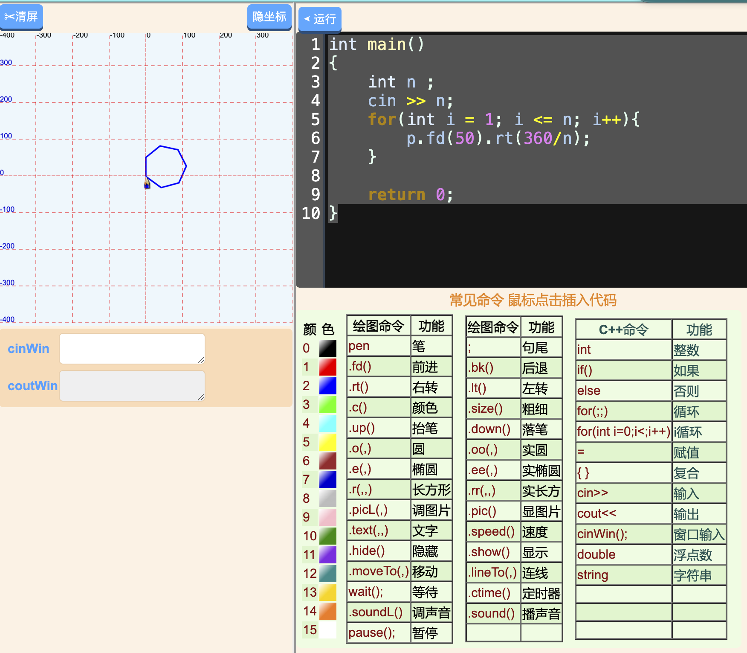
Task: Insert the .oo(,) filled circle command
Action: [493, 450]
